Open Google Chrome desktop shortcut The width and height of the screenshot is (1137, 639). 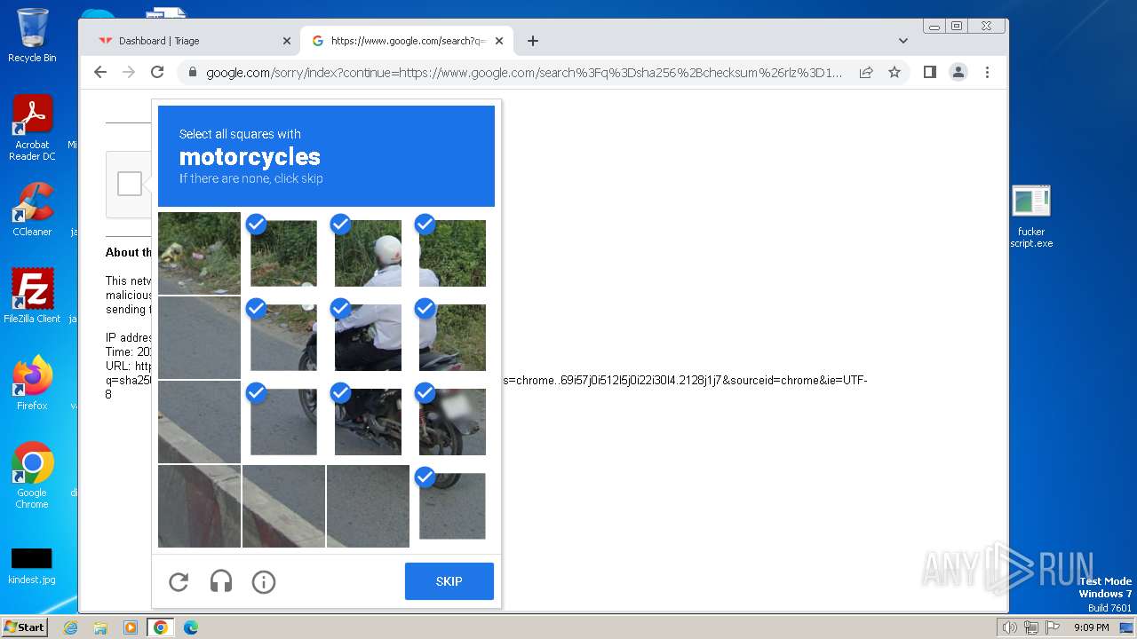pyautogui.click(x=32, y=475)
